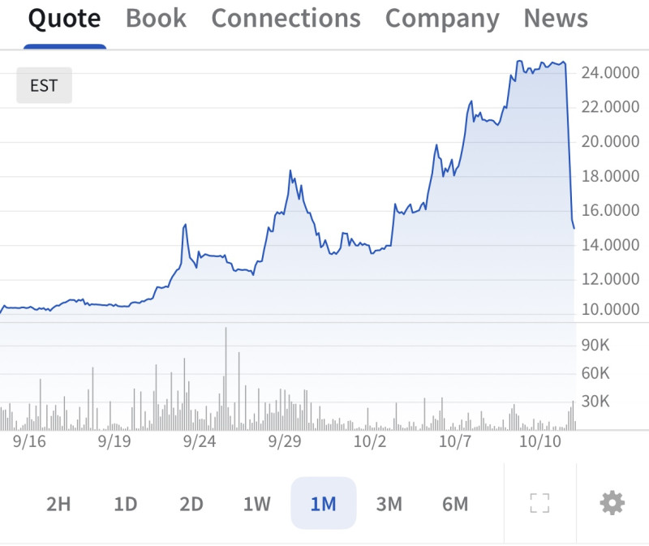The height and width of the screenshot is (546, 649).
Task: Switch to the Quote tab
Action: click(x=65, y=19)
